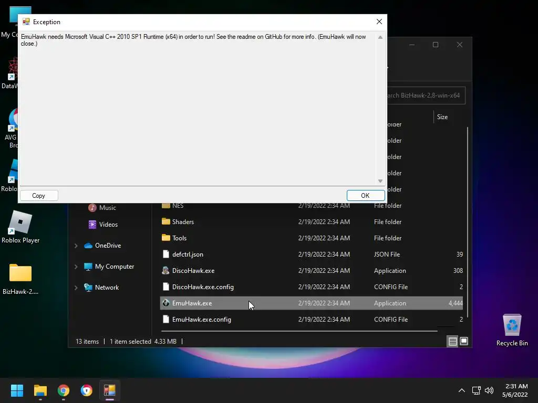Open the NES folder row

tap(311, 206)
